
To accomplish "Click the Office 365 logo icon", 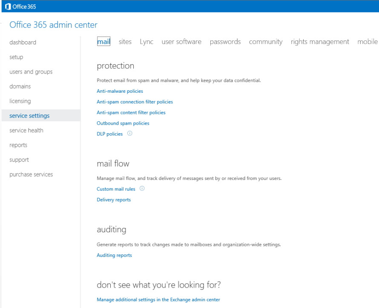I will pyautogui.click(x=8, y=6).
